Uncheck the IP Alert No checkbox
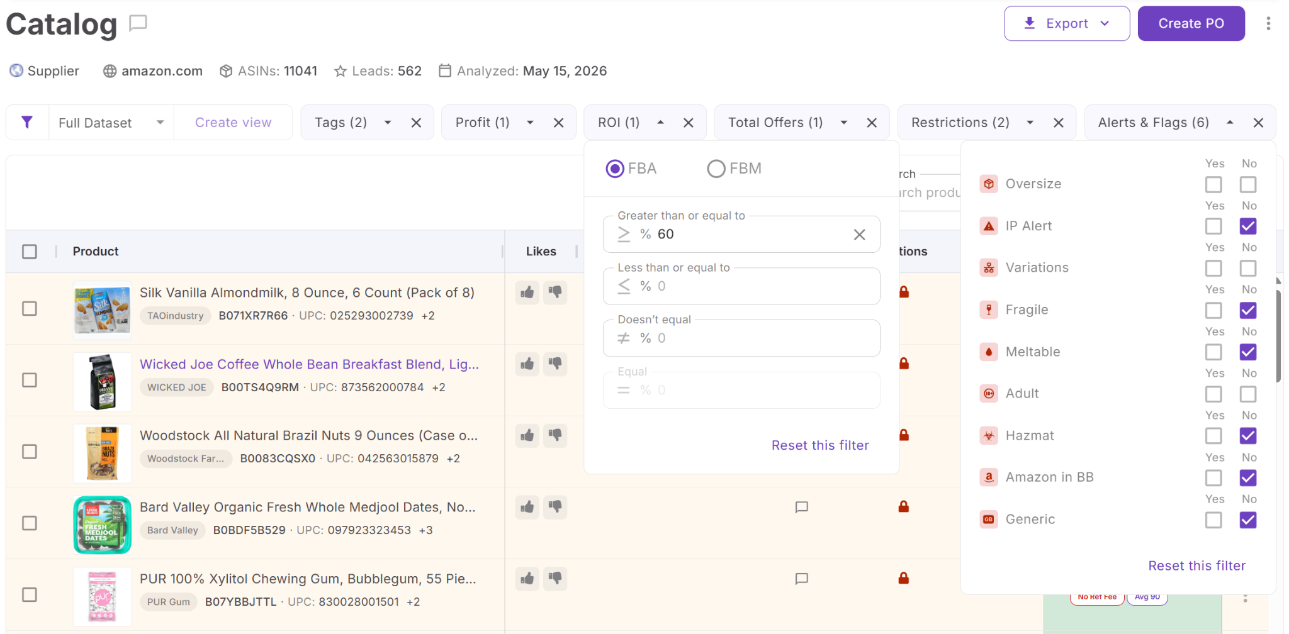The width and height of the screenshot is (1289, 634). click(x=1248, y=226)
